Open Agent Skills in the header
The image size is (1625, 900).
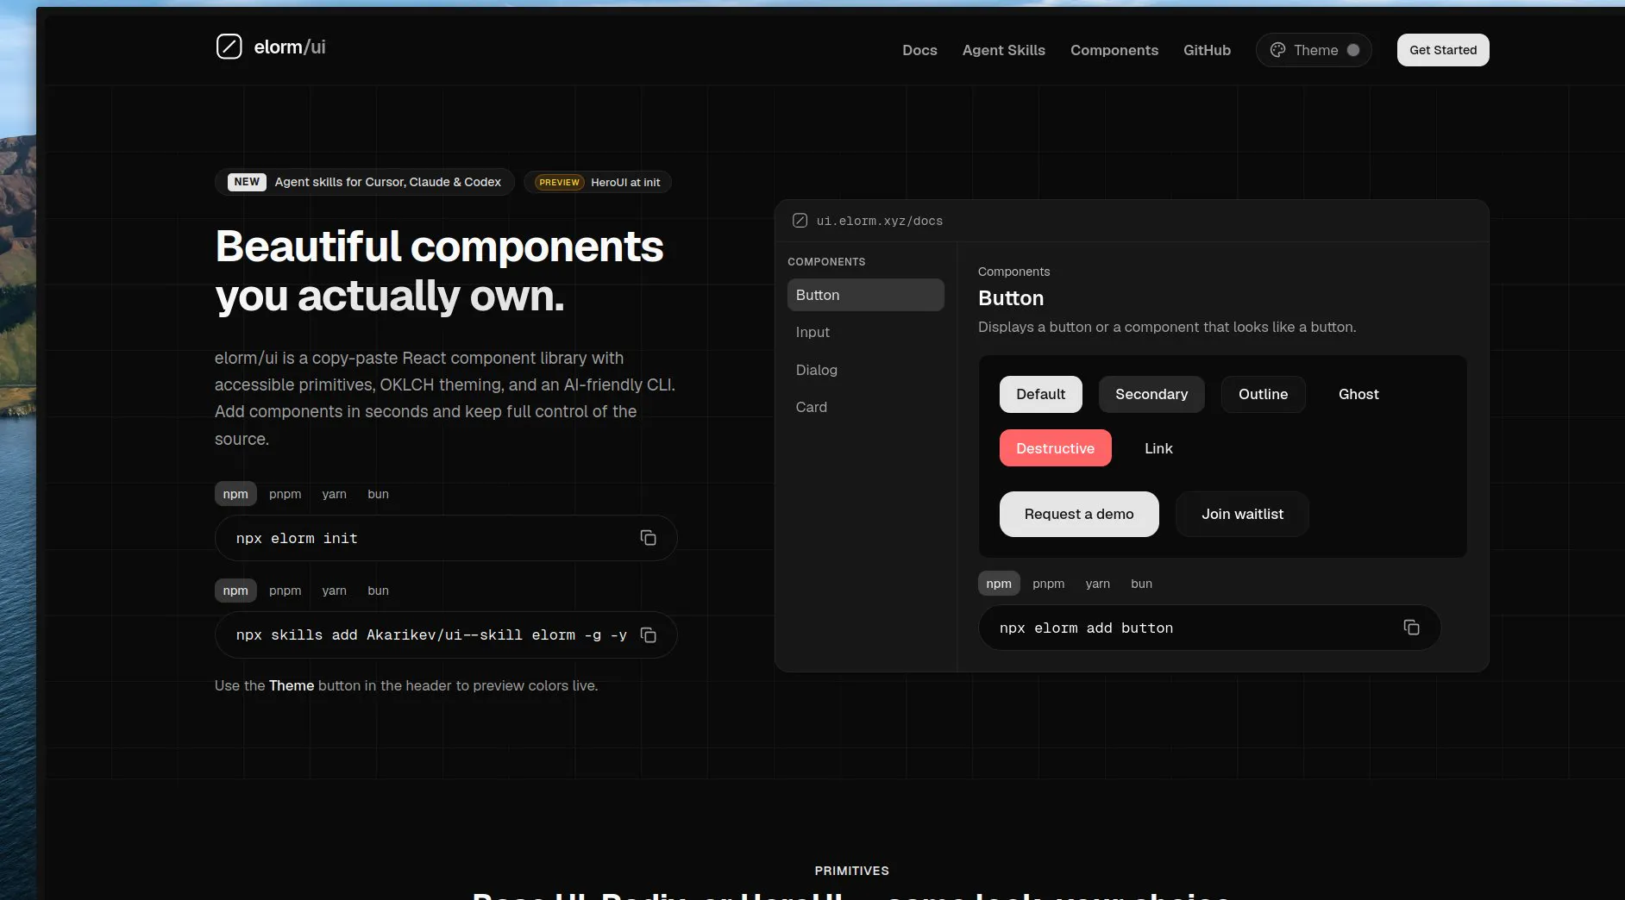1003,50
